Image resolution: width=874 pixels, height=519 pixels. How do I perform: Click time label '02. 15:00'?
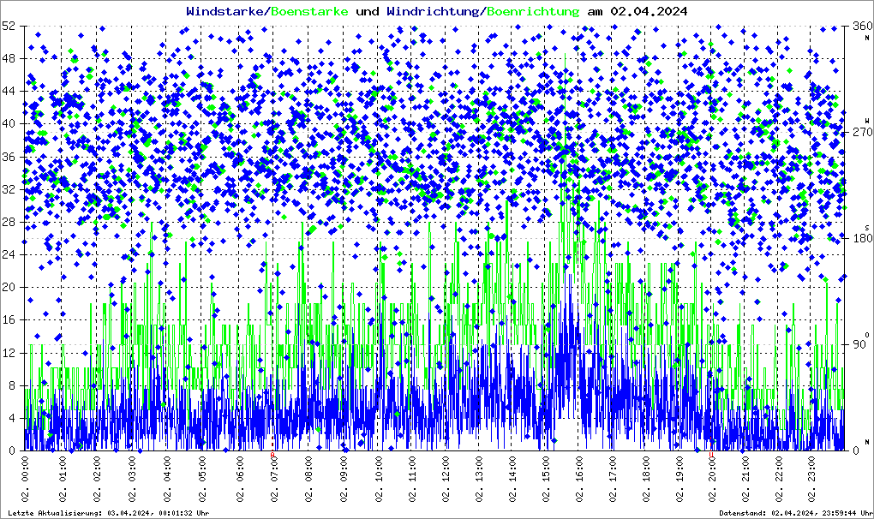pos(547,479)
